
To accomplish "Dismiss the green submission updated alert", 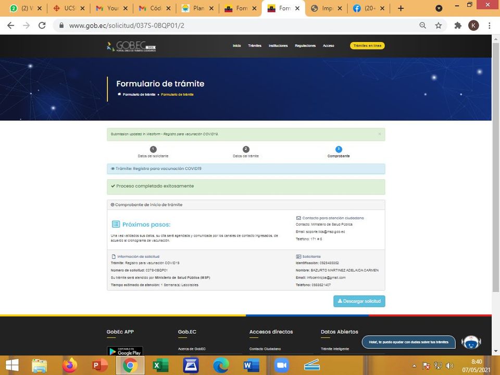I will [379, 134].
